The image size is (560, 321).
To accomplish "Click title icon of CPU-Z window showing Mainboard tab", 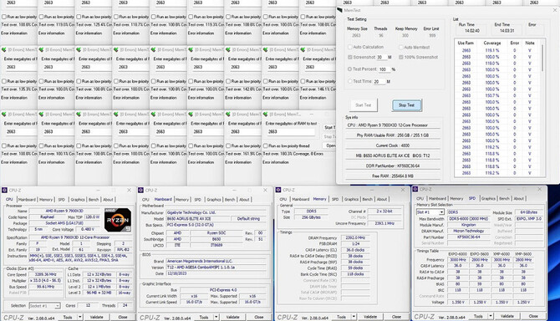I will [140, 190].
